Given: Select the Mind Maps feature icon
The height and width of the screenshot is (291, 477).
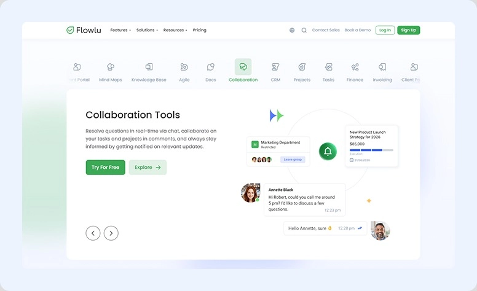Looking at the screenshot, I should [111, 67].
